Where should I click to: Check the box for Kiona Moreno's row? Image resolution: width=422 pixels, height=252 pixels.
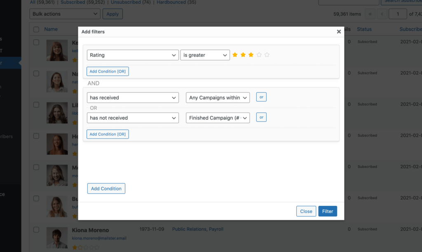36,229
